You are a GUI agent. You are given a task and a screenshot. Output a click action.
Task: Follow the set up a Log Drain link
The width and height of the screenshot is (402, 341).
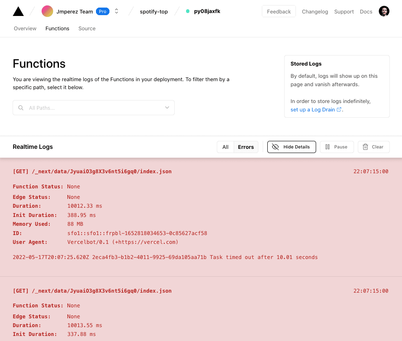tap(314, 109)
